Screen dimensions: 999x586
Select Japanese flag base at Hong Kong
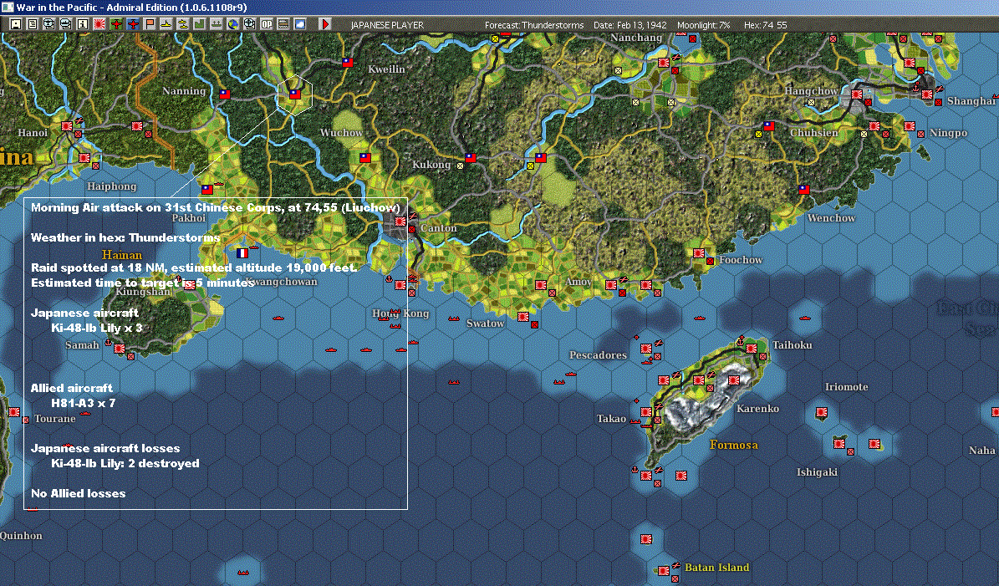click(400, 285)
